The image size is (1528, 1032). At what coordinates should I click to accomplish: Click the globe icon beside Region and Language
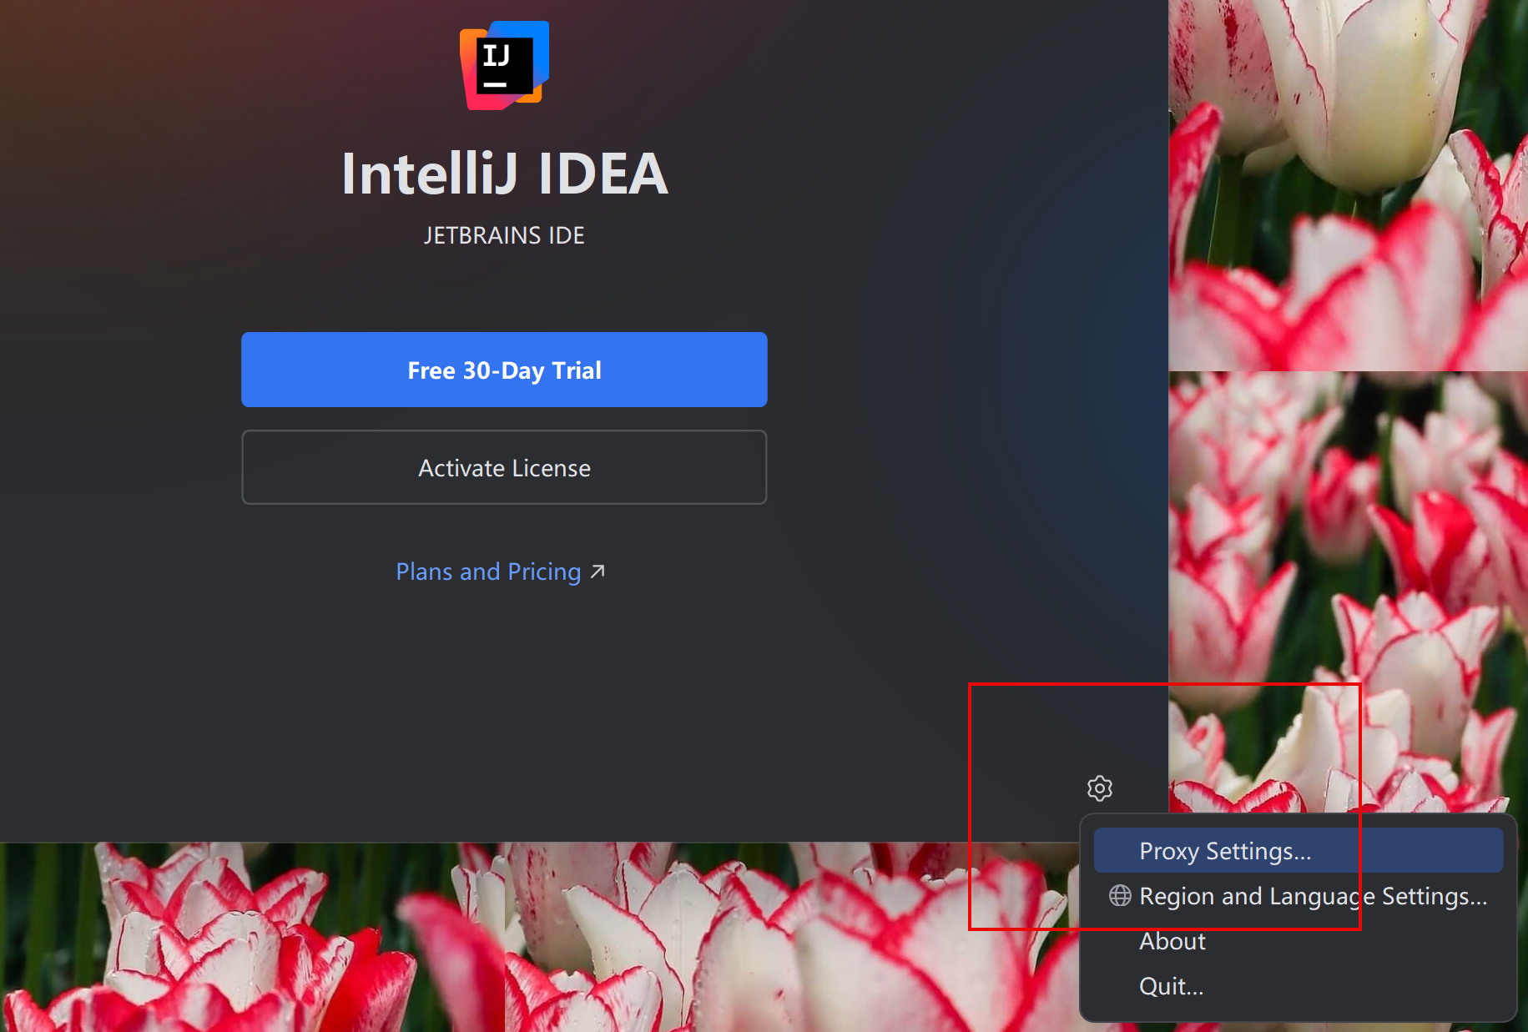click(x=1120, y=896)
